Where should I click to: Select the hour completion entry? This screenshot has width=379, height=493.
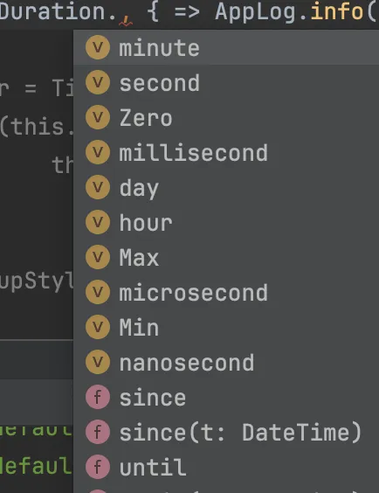[x=226, y=222]
